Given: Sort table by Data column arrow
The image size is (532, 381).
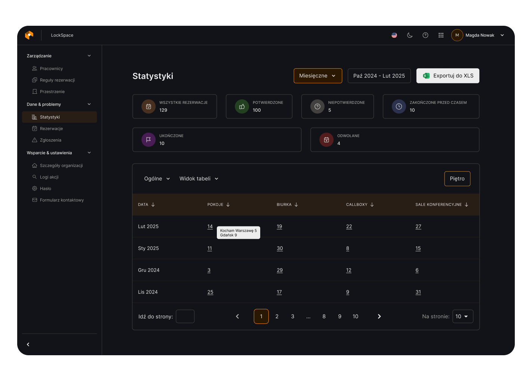Looking at the screenshot, I should [x=153, y=205].
